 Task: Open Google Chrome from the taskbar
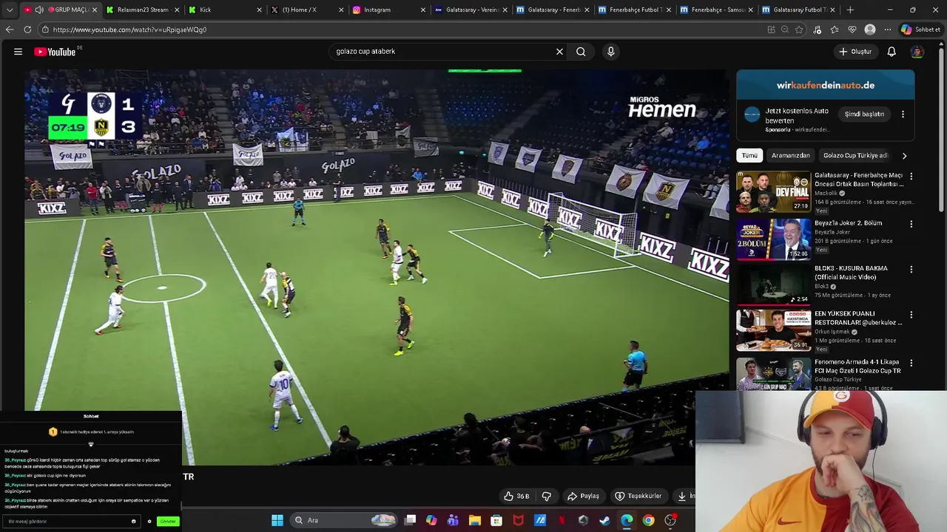(x=648, y=520)
